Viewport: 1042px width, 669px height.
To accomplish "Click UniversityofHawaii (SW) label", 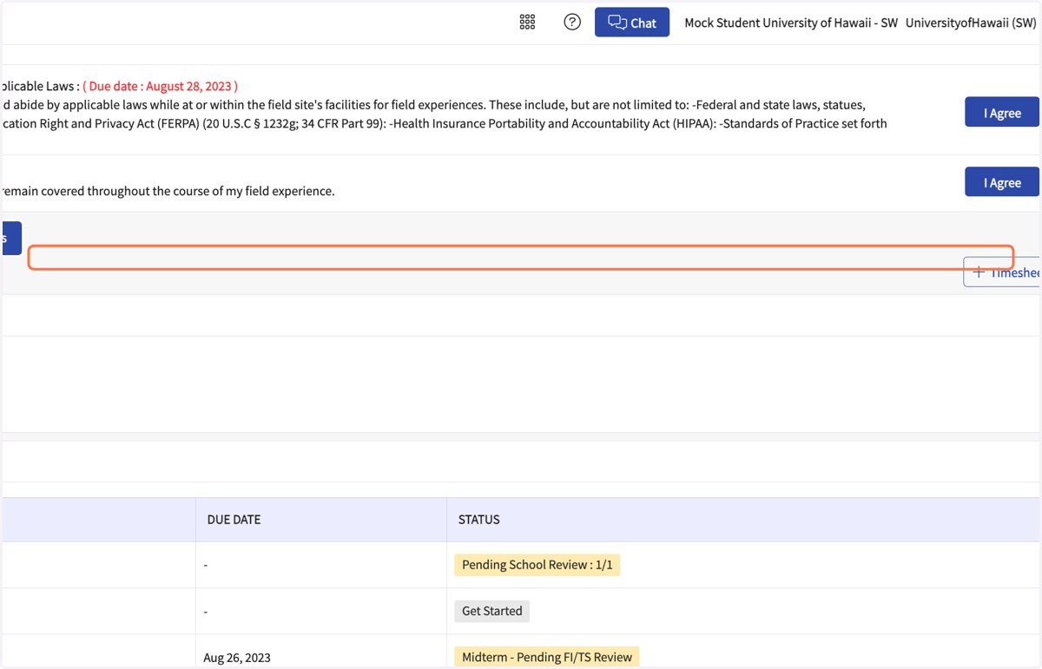I will 971,23.
